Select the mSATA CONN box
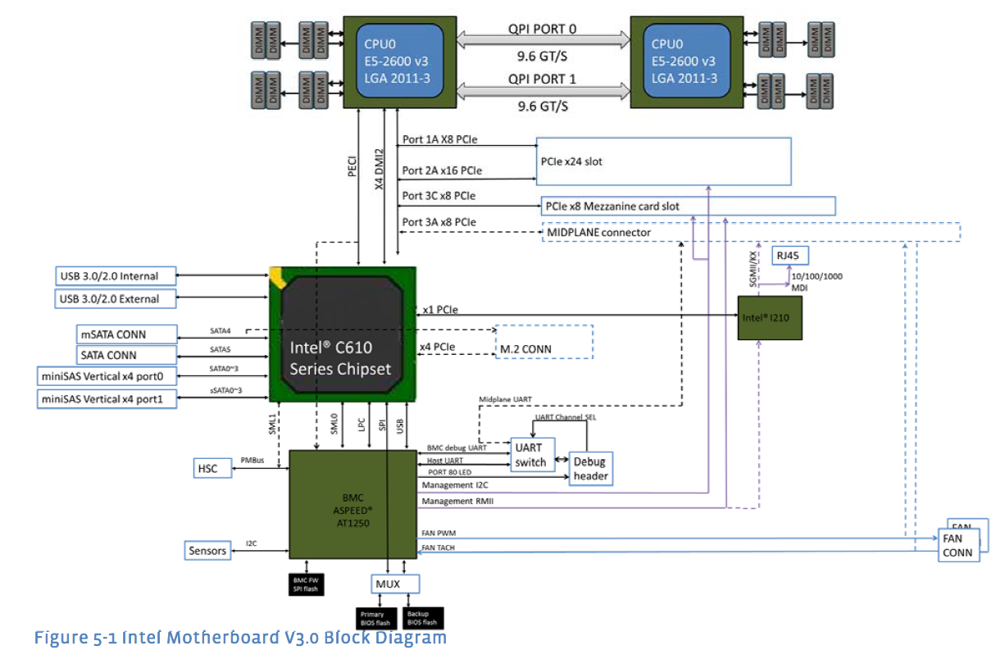Viewport: 1005px width, 659px height. [125, 334]
